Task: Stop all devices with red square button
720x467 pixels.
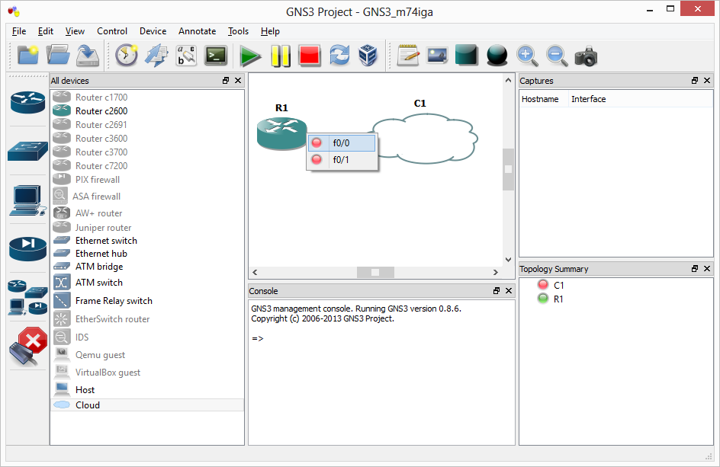Action: (310, 56)
